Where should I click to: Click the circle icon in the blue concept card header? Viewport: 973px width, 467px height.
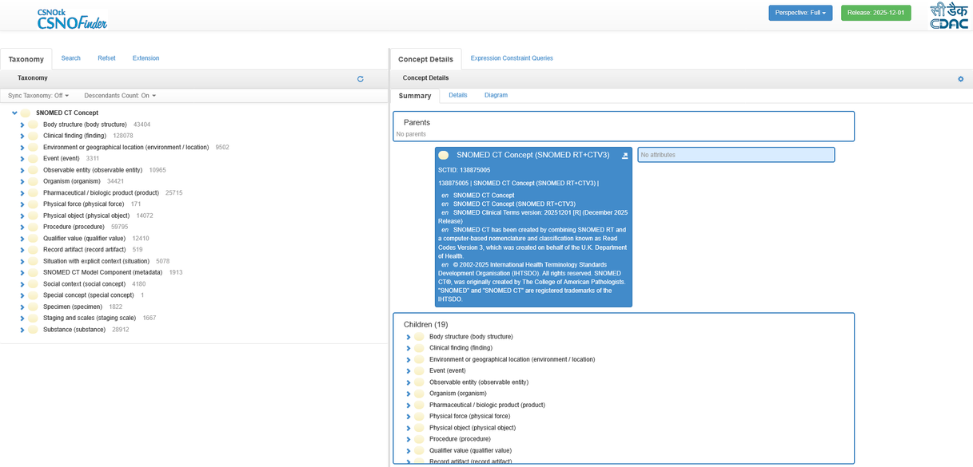(x=444, y=155)
